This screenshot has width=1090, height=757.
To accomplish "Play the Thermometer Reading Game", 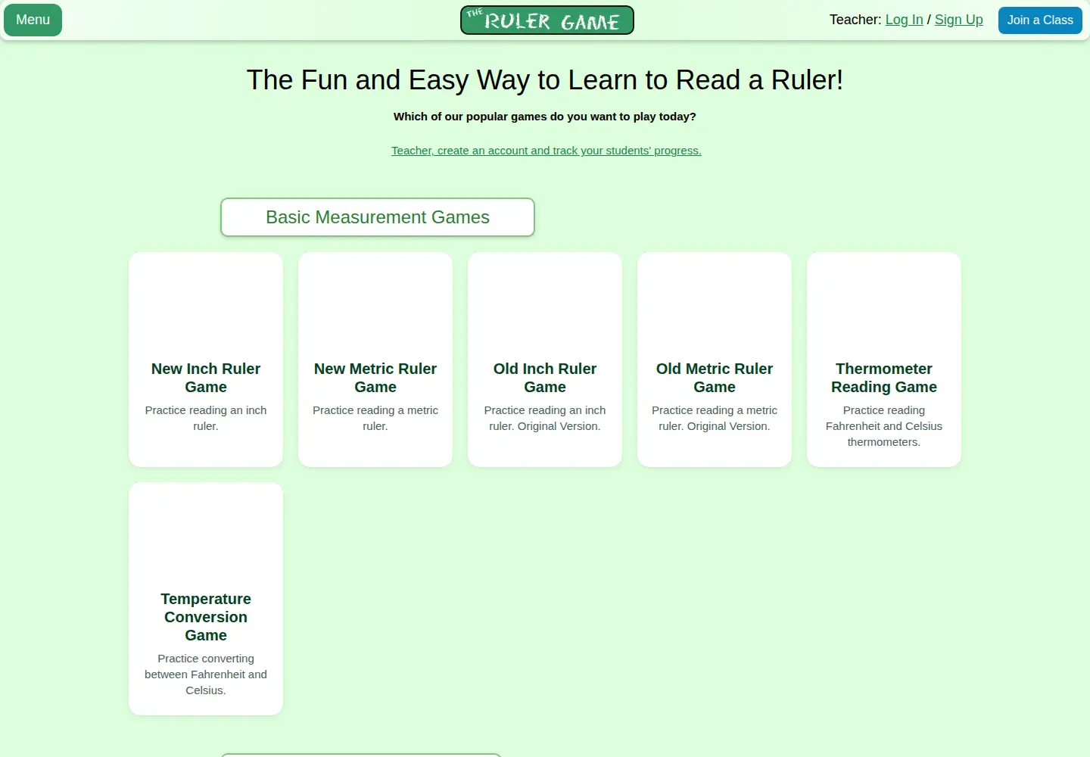I will pyautogui.click(x=884, y=360).
